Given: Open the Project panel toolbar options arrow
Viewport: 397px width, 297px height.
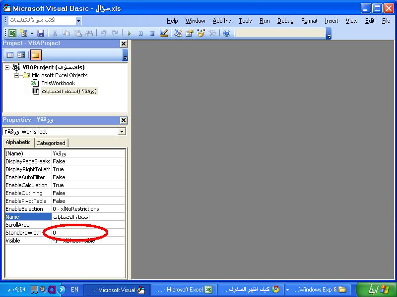Looking at the screenshot, I should [x=126, y=55].
